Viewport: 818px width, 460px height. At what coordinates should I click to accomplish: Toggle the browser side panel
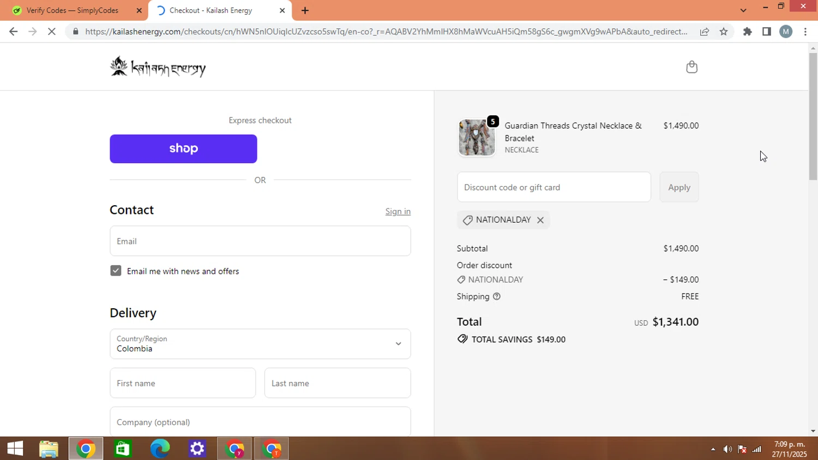767,32
